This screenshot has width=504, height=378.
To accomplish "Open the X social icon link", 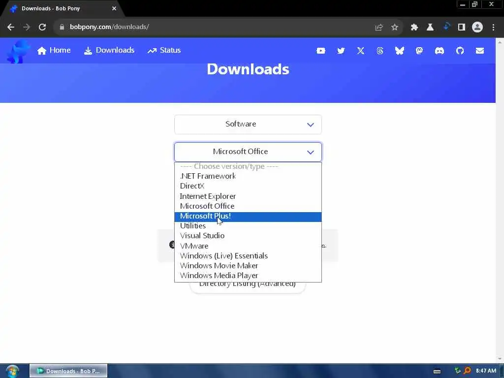I will (361, 51).
